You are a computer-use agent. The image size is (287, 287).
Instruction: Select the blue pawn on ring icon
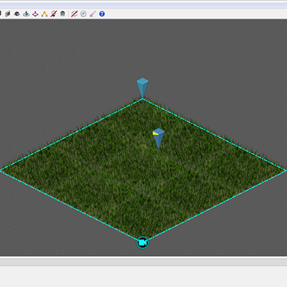point(26,14)
